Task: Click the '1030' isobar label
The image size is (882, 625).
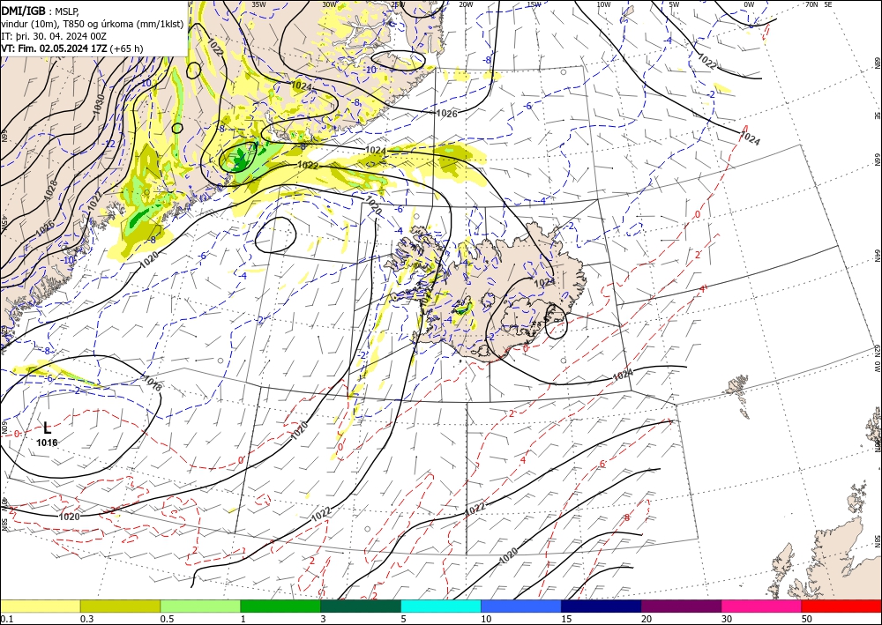Action: pos(99,104)
